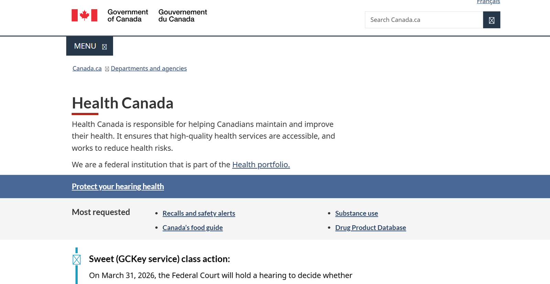Go to Canada.ca breadcrumb link
550x284 pixels.
click(87, 69)
